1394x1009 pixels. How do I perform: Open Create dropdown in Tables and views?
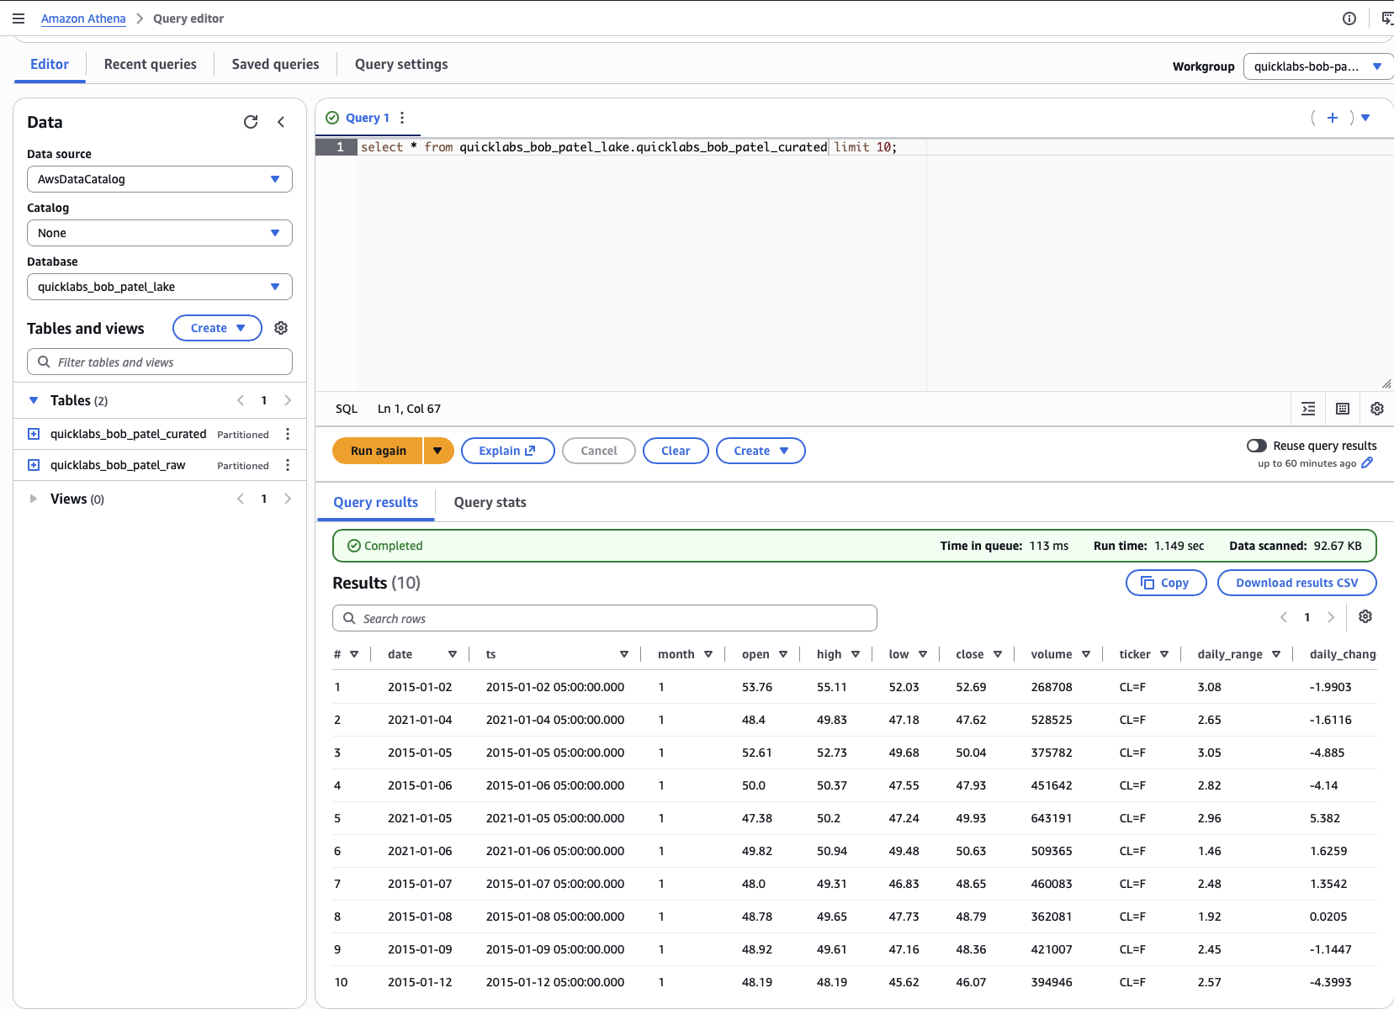[217, 328]
